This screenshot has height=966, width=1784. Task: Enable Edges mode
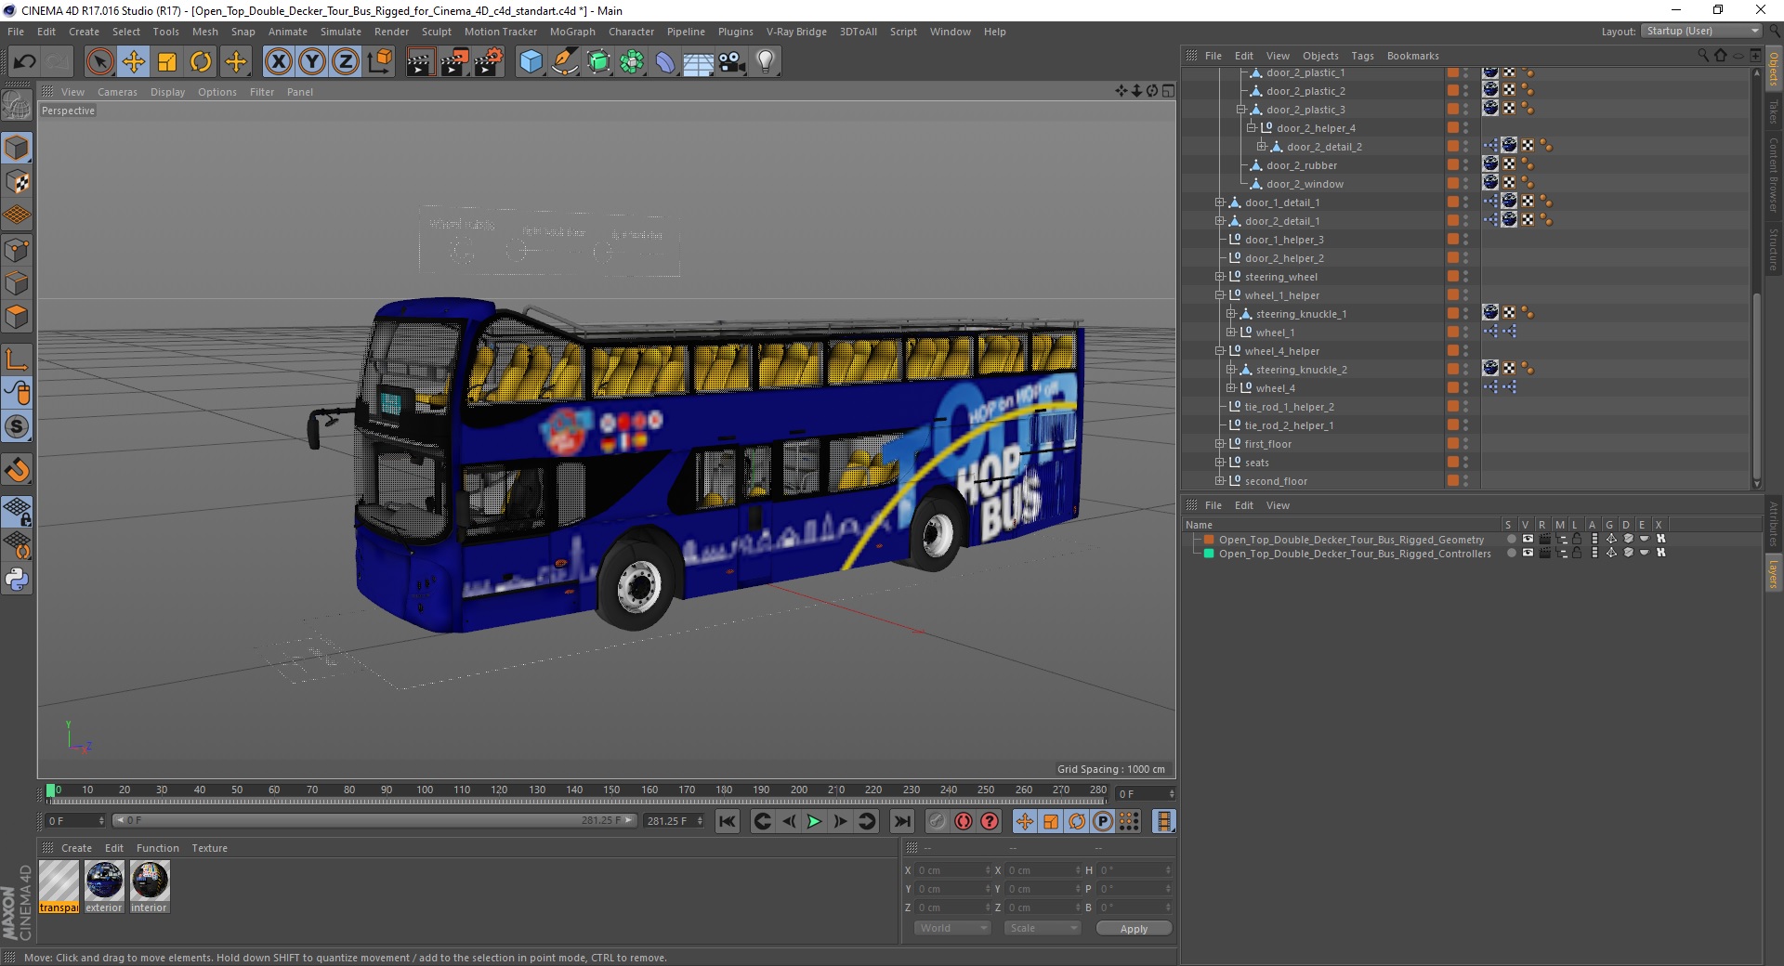point(17,283)
